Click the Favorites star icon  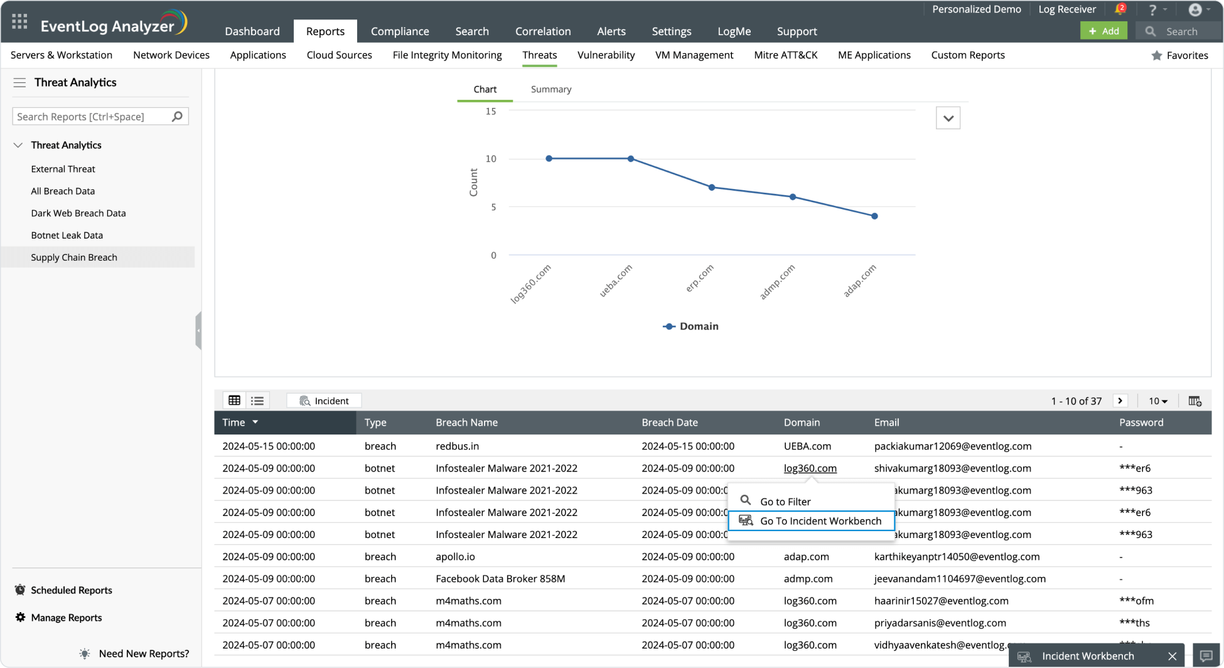[1156, 56]
